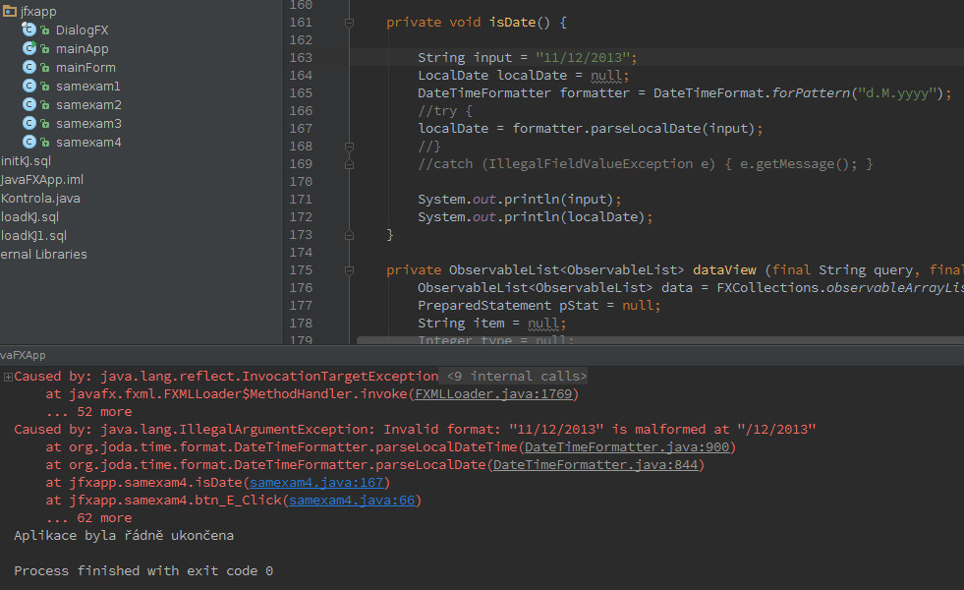The height and width of the screenshot is (590, 964).
Task: Click the forPattern method call
Action: point(811,92)
